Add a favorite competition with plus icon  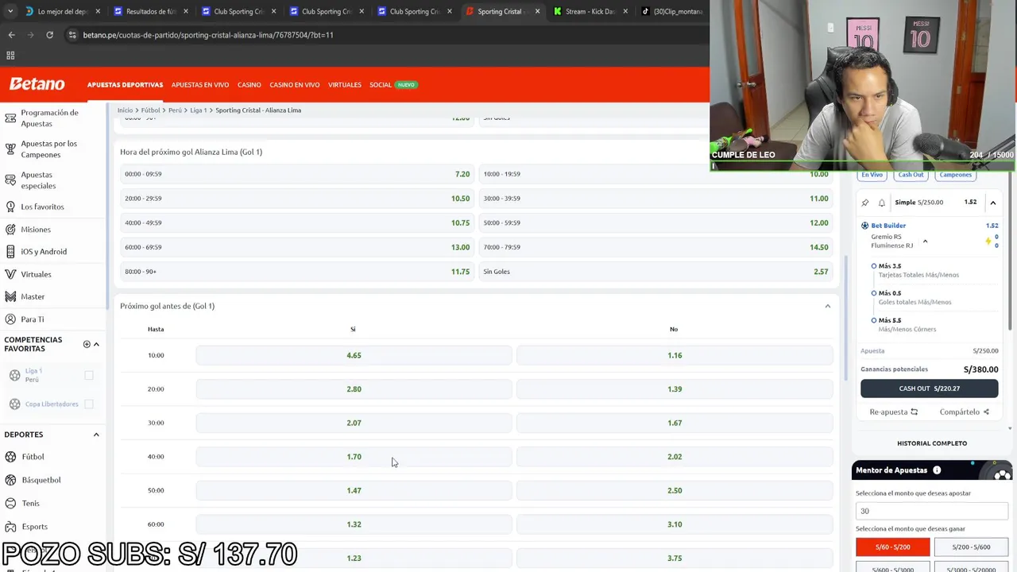click(x=87, y=344)
